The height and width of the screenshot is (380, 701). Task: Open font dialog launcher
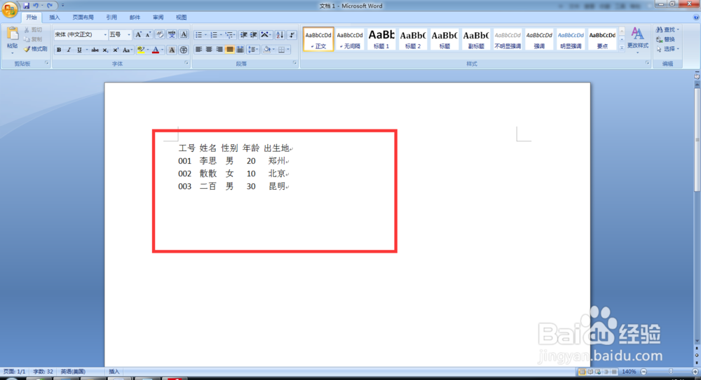coord(186,64)
